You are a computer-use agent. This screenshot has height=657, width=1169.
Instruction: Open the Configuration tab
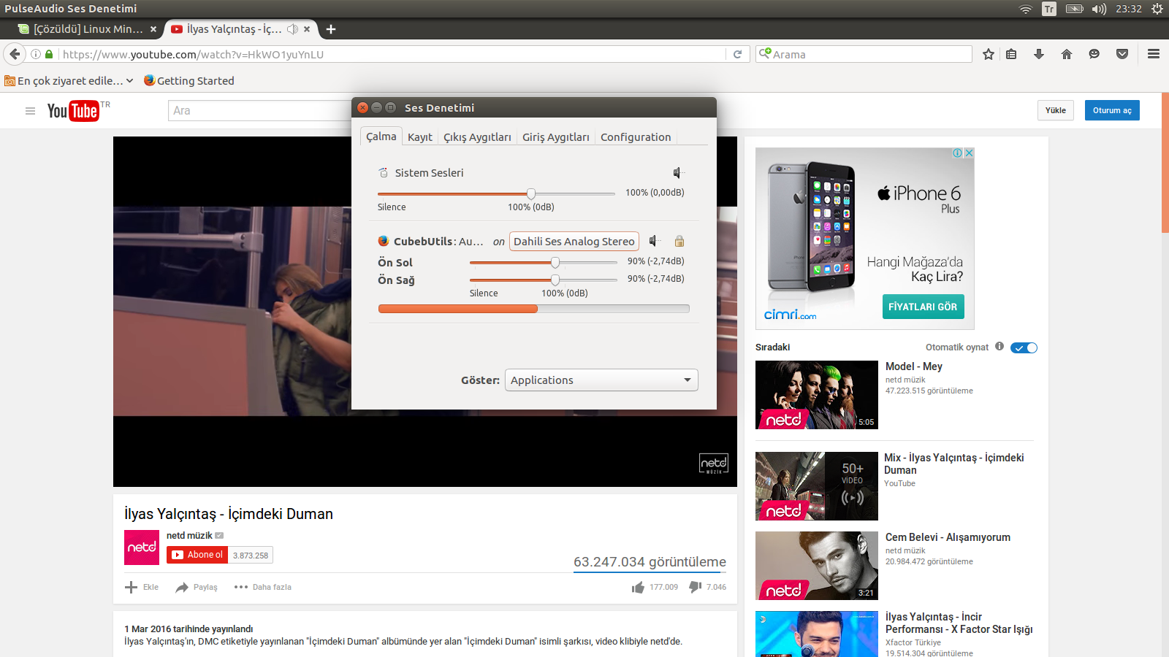click(636, 137)
